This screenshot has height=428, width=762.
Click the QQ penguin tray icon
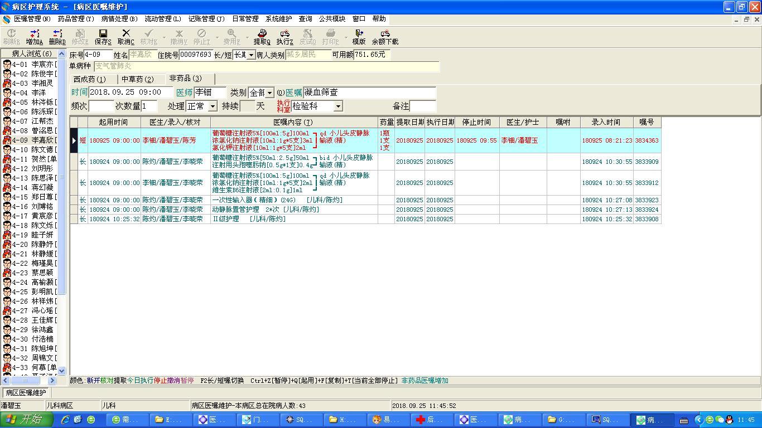[729, 420]
